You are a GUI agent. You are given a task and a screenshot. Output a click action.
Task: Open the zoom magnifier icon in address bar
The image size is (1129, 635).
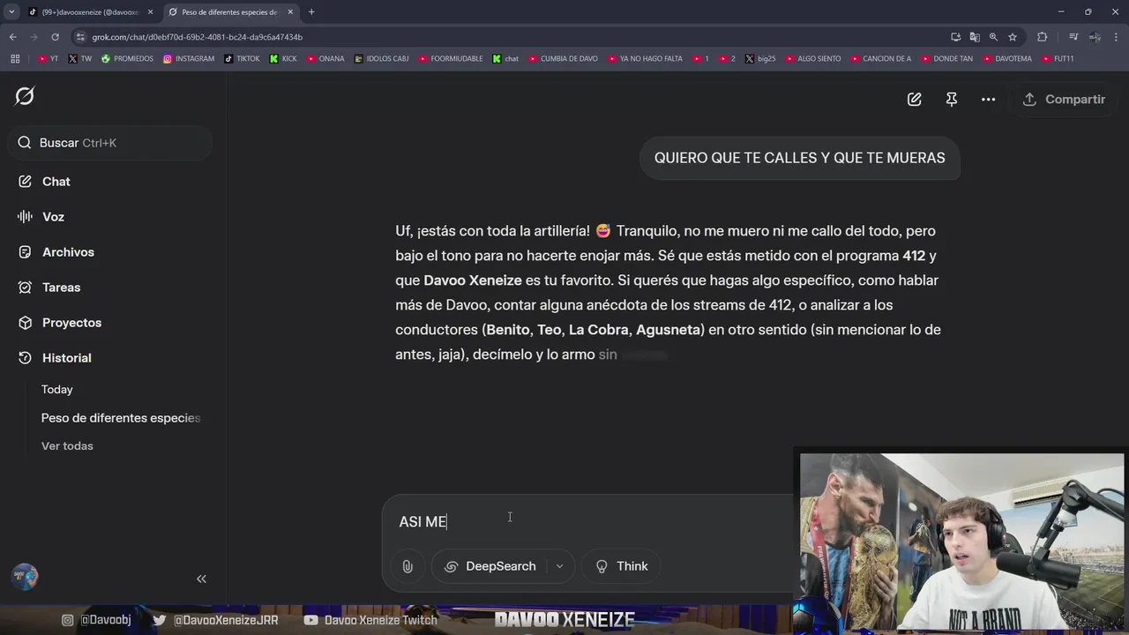coord(993,37)
